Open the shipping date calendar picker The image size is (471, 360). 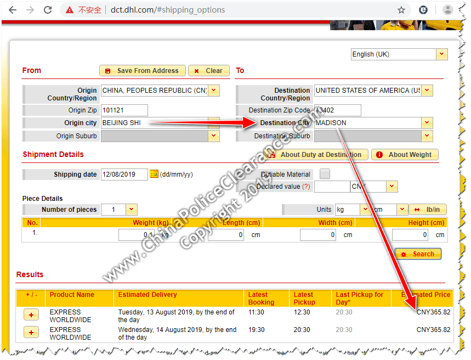154,174
